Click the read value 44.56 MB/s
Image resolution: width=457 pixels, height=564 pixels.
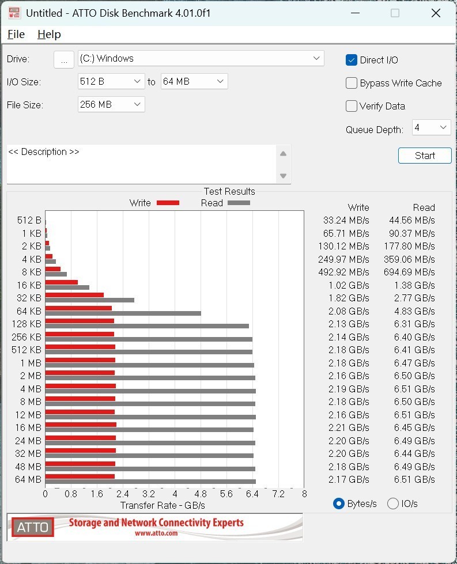click(x=411, y=220)
